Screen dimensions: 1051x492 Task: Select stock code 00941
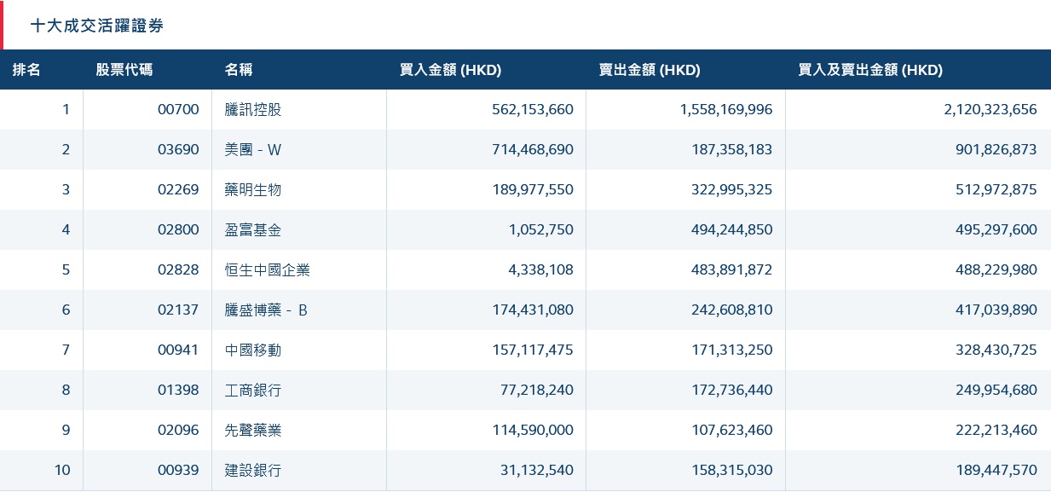[x=178, y=350]
